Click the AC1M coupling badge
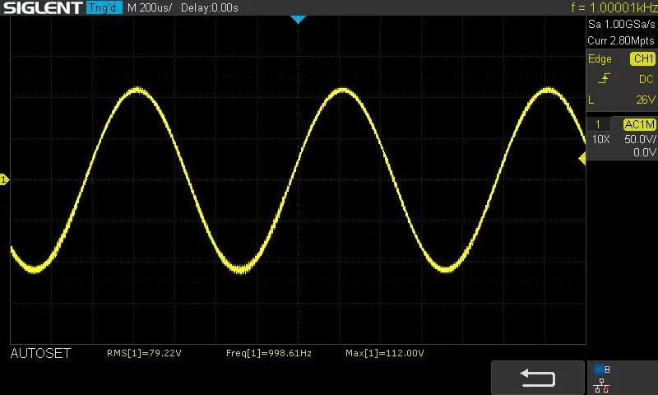Screen dimensions: 658x395 tap(640, 124)
